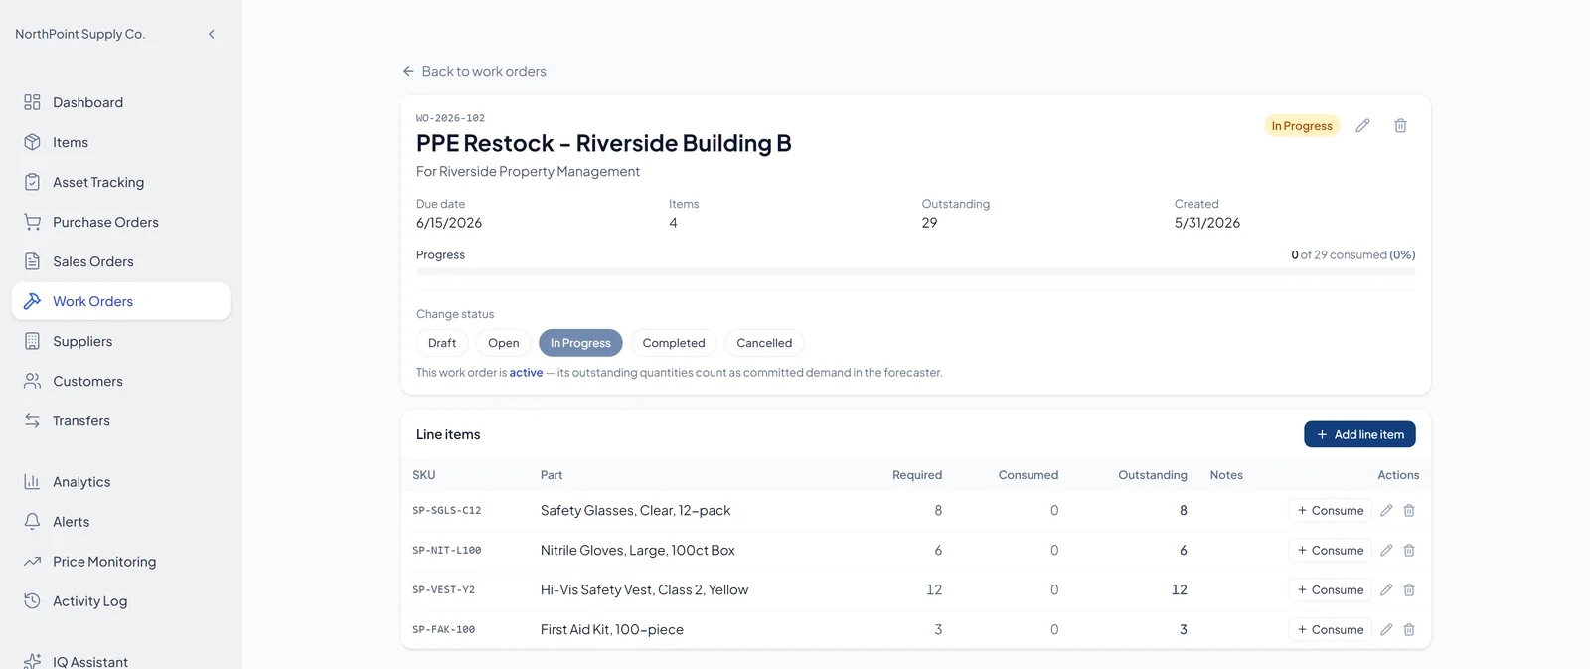Viewport: 1590px width, 669px height.
Task: Click the Outstanding column header
Action: 1153,475
